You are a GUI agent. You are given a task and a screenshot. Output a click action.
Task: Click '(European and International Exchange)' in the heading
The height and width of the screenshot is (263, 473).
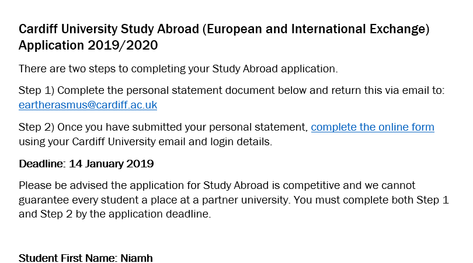click(316, 29)
